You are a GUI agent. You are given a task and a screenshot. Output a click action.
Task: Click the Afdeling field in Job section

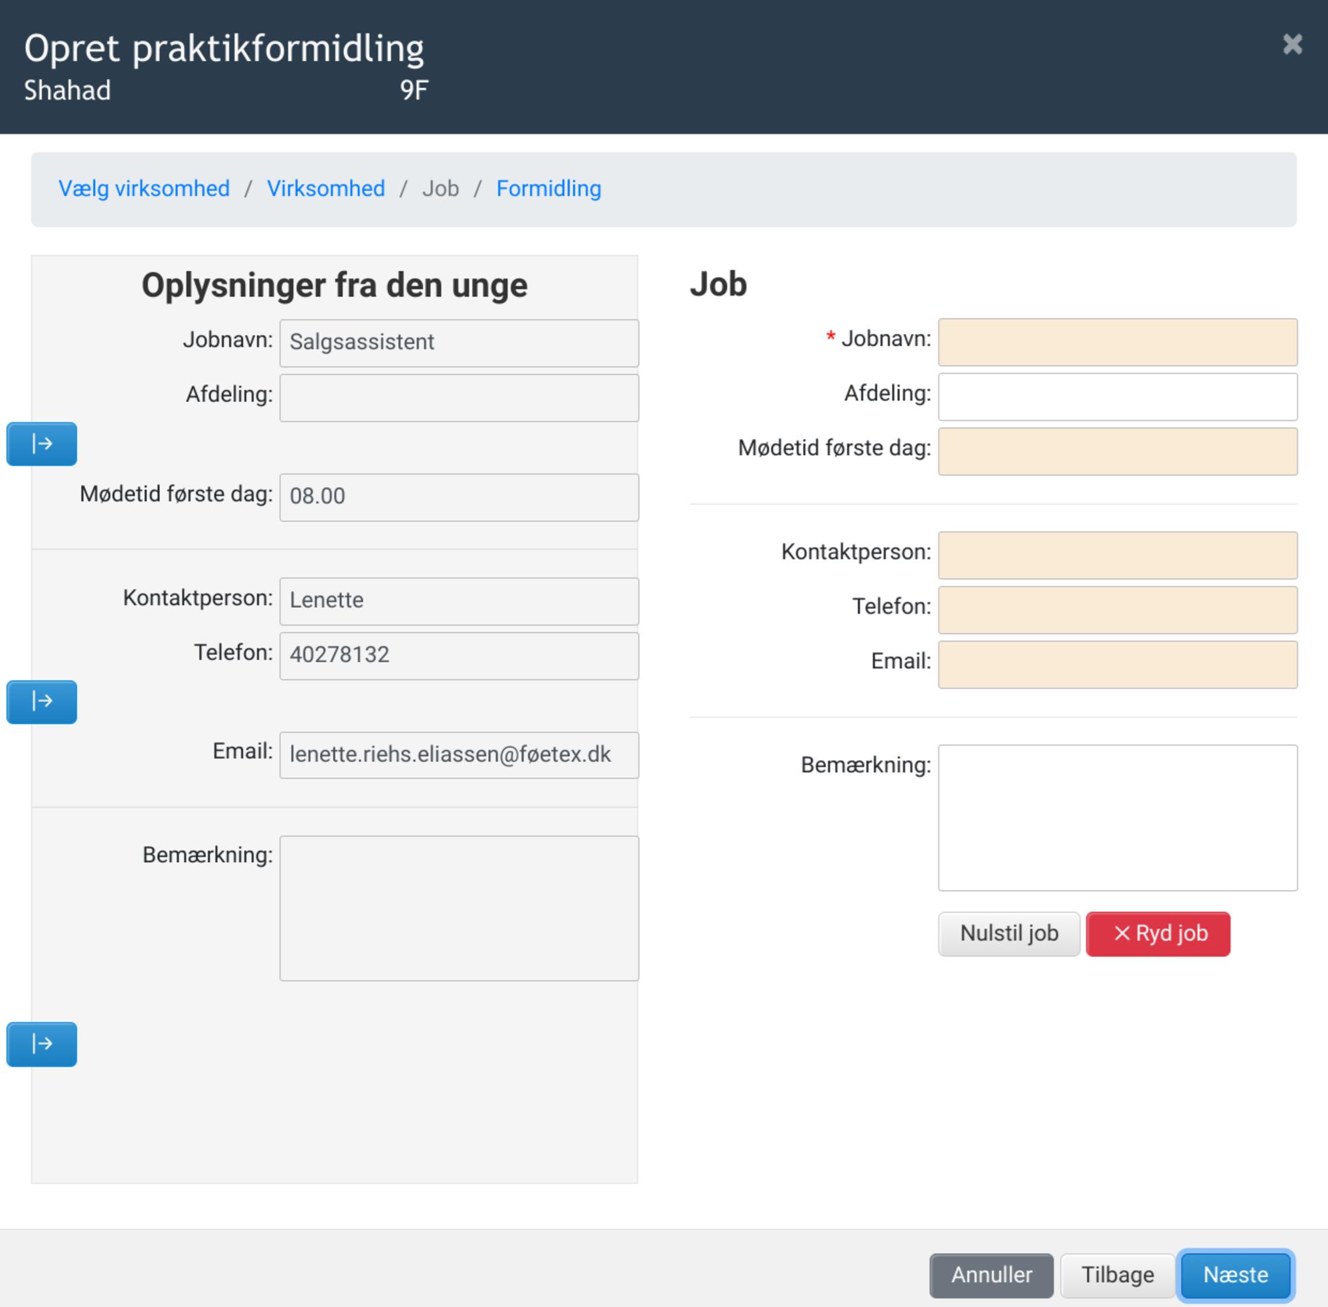[1117, 396]
